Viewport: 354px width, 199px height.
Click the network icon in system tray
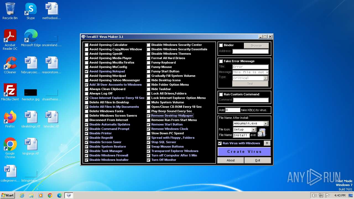click(321, 195)
